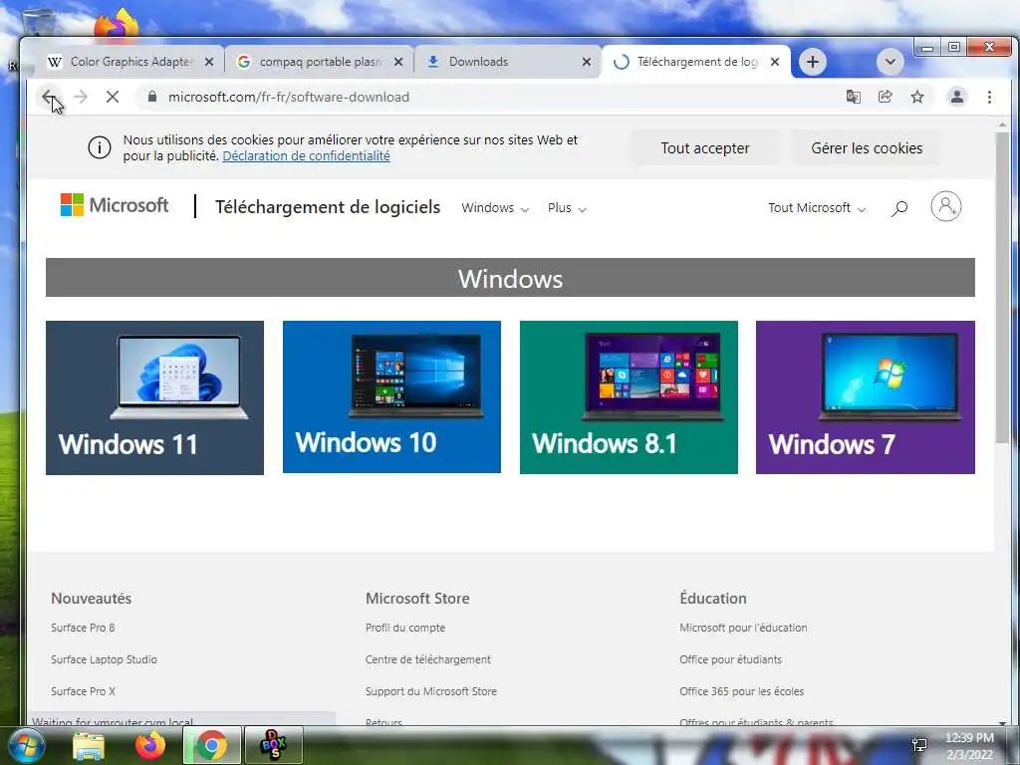Open the Windows 10 download tile
Screen dimensions: 1020x765
point(391,396)
